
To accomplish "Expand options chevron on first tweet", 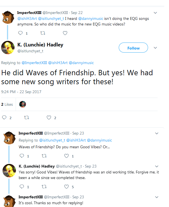I will point(156,13).
